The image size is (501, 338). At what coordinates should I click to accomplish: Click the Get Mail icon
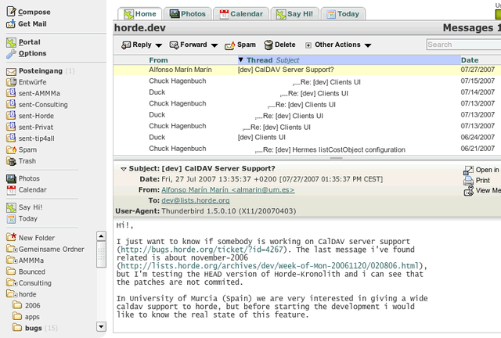(x=11, y=24)
